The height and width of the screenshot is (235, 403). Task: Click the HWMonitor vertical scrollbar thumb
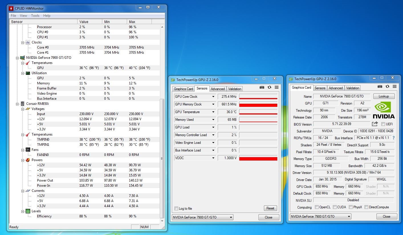(x=162, y=159)
